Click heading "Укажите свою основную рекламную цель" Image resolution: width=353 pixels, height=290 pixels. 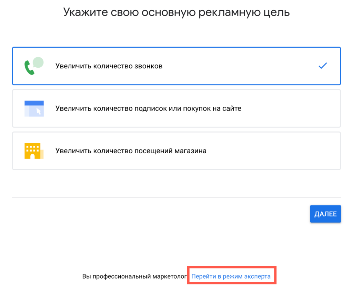pos(176,12)
